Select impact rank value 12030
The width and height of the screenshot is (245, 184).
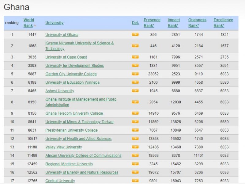[175, 102]
